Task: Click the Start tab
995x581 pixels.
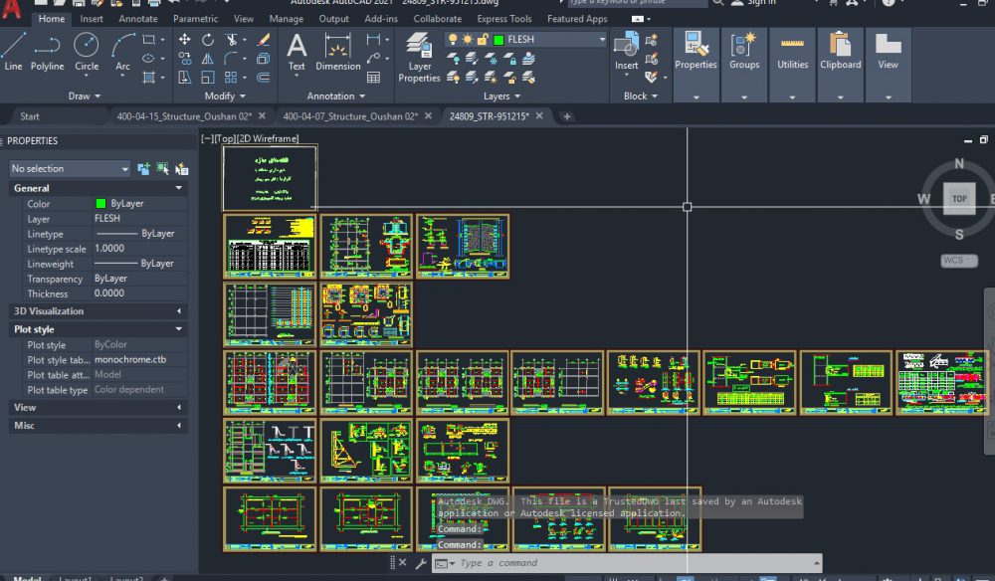Action: click(30, 116)
